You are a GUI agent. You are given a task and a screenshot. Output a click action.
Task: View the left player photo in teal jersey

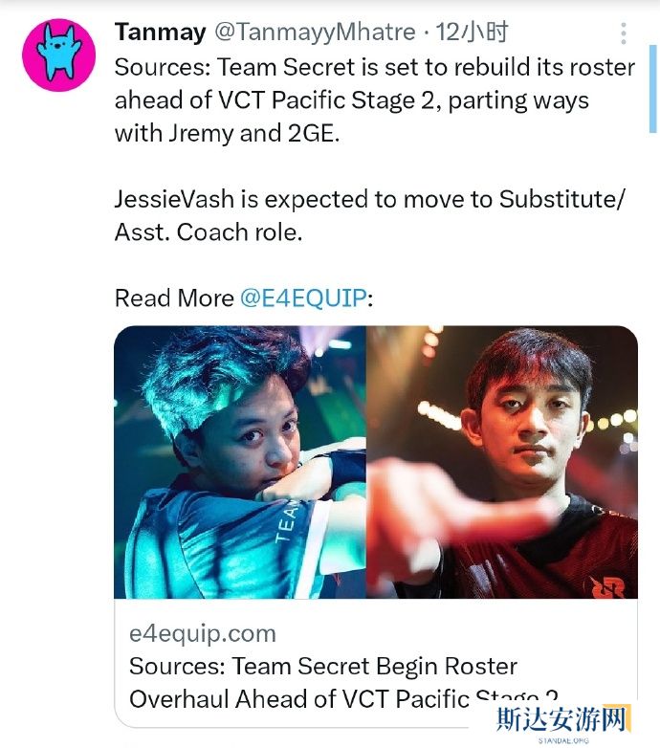[x=240, y=462]
